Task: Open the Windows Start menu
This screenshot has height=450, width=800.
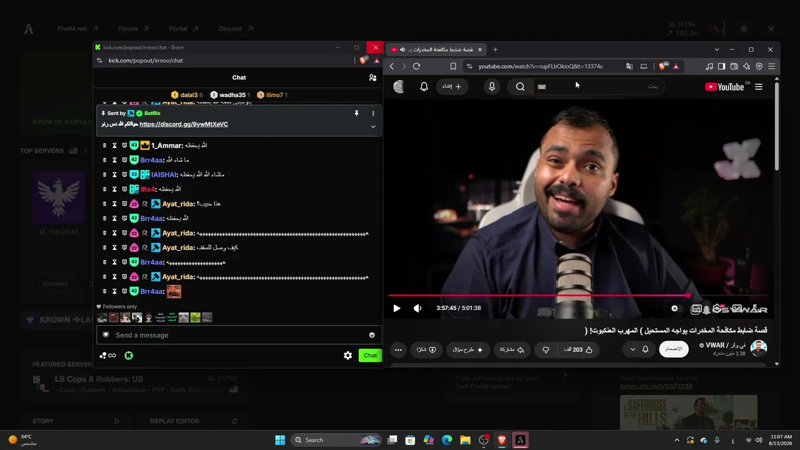Action: click(x=280, y=440)
